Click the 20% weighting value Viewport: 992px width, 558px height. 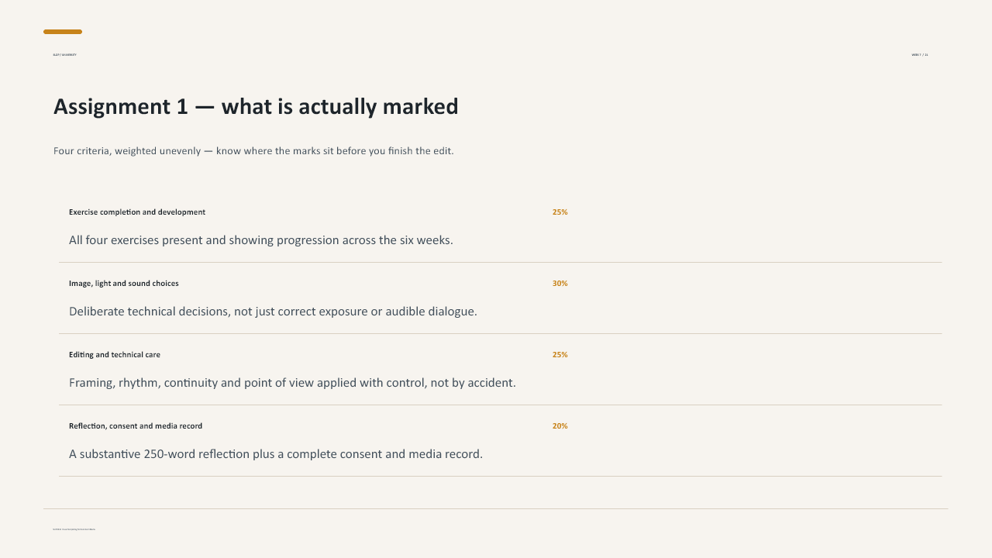click(560, 425)
